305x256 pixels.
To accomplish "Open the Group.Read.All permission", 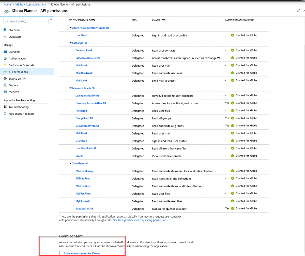I will pyautogui.click(x=84, y=118).
